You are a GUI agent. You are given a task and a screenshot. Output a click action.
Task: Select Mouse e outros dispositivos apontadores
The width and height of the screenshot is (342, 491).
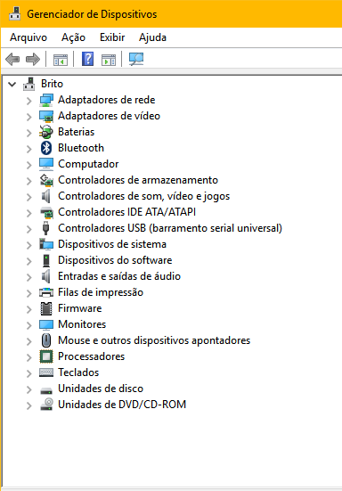coord(154,340)
